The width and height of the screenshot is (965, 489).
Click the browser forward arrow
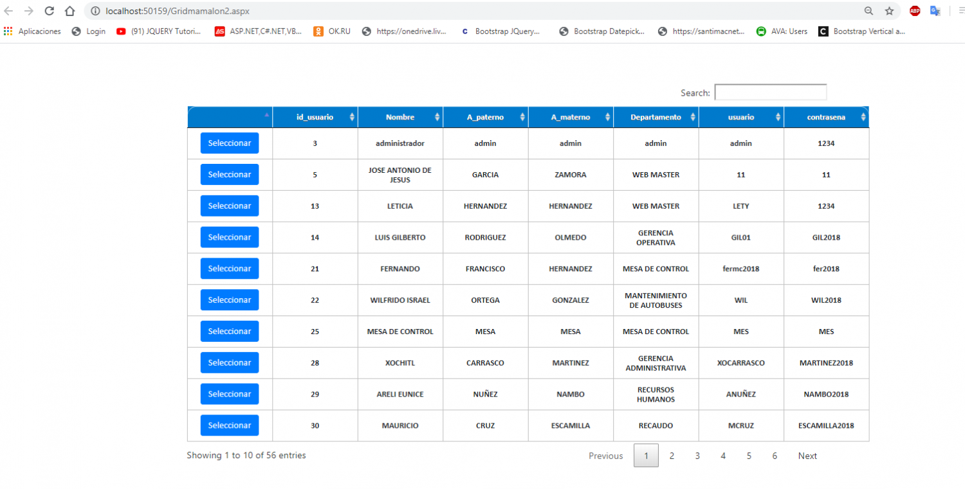(28, 11)
